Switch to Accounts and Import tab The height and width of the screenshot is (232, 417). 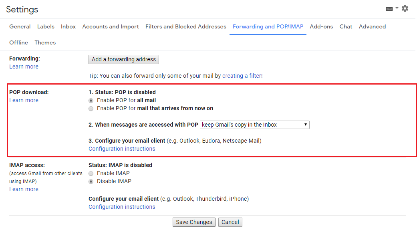click(x=111, y=26)
